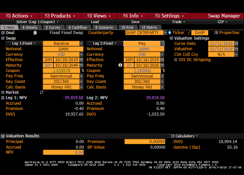Click Leg 1 Coupon 2.818578 field

point(61,71)
